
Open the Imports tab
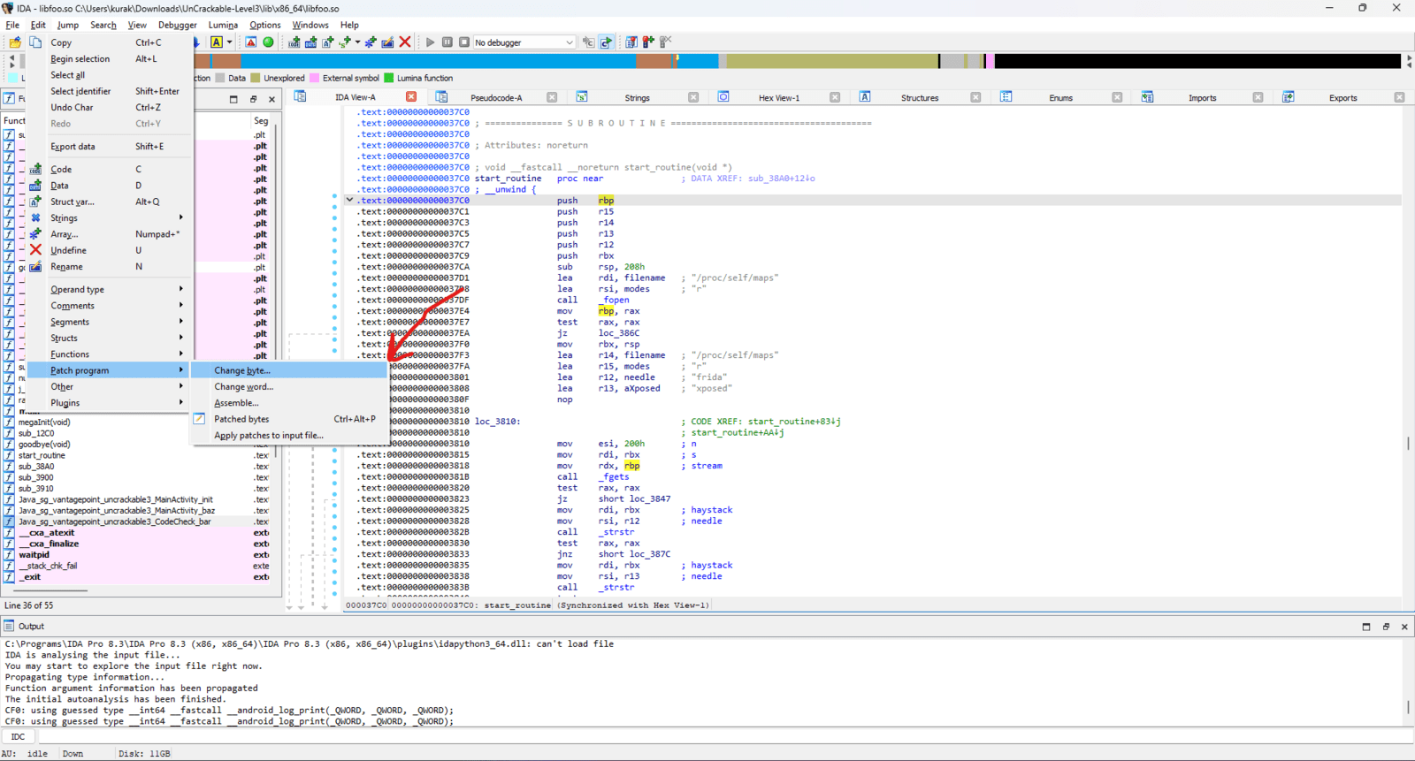tap(1202, 98)
